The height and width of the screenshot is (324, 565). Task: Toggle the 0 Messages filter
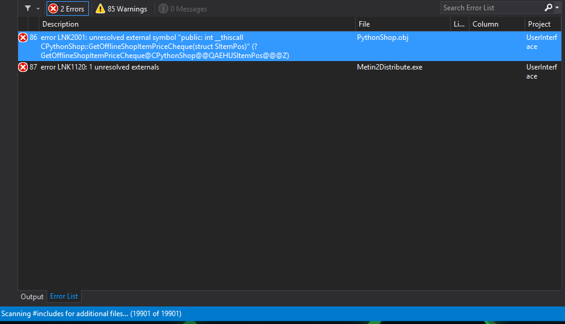pyautogui.click(x=183, y=8)
